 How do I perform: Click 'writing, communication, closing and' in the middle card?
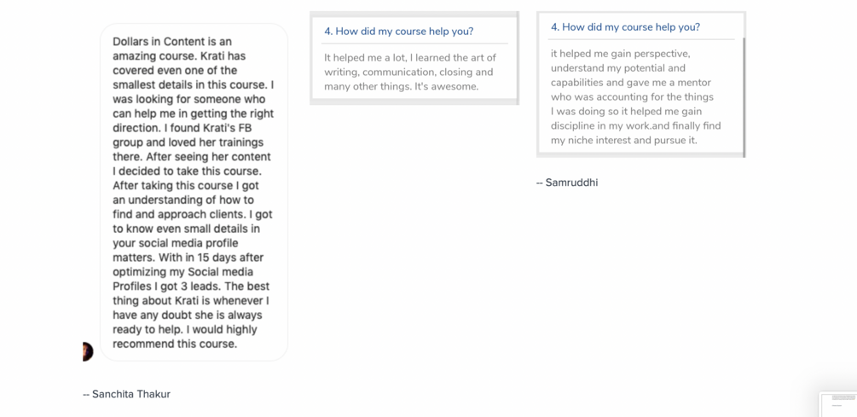pos(408,72)
